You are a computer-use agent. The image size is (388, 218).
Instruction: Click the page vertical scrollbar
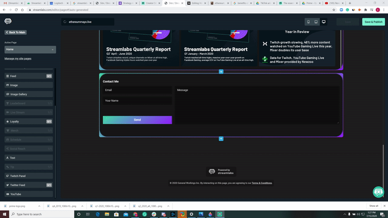coord(384,171)
